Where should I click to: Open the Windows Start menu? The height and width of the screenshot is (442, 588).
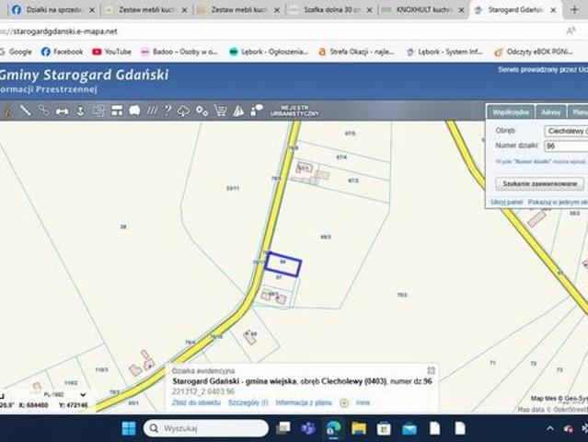tap(129, 428)
